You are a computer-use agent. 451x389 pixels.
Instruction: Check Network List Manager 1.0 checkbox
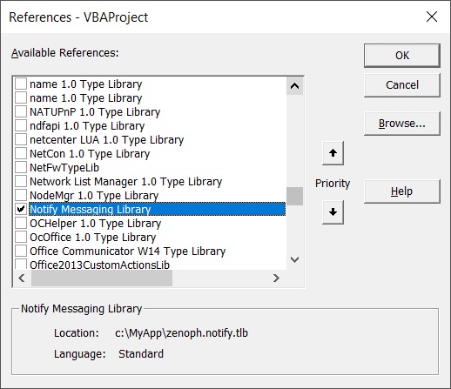coord(21,181)
